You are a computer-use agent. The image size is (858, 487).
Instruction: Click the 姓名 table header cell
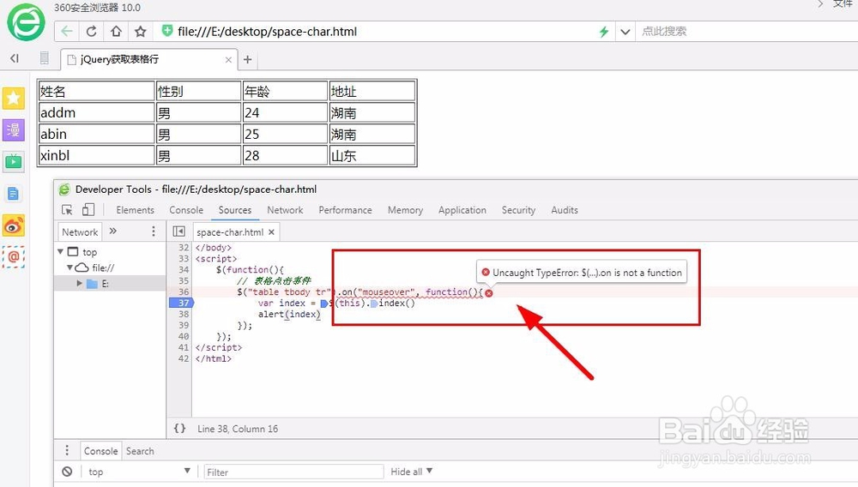97,91
